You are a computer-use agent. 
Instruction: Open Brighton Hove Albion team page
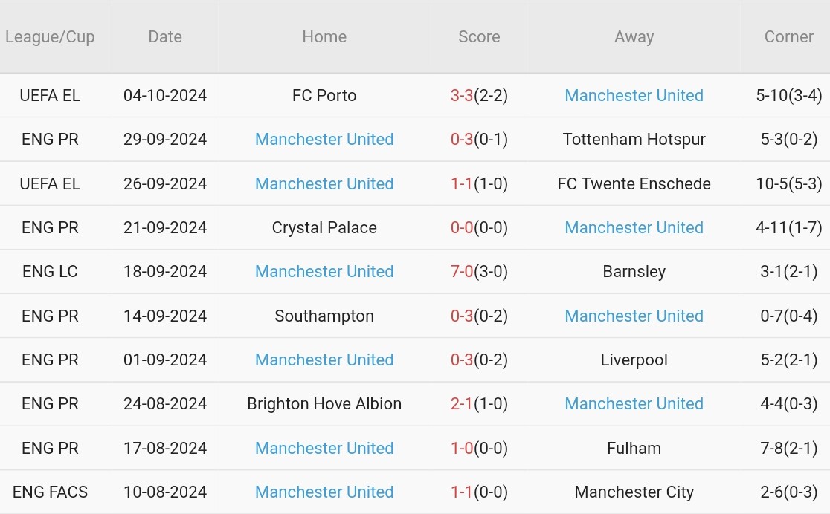point(324,403)
